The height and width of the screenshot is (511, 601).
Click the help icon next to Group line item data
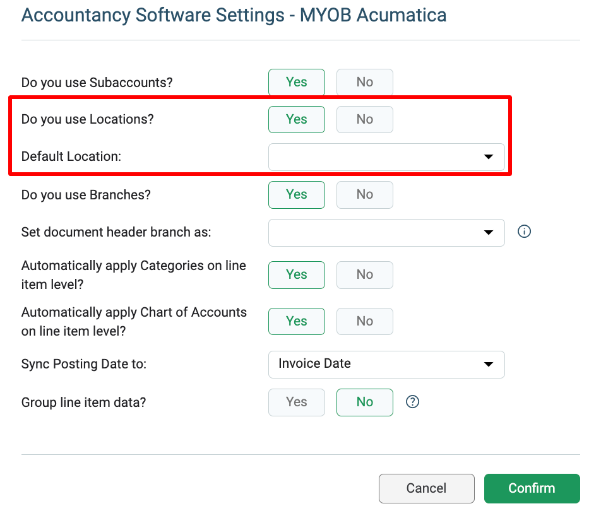tap(412, 402)
